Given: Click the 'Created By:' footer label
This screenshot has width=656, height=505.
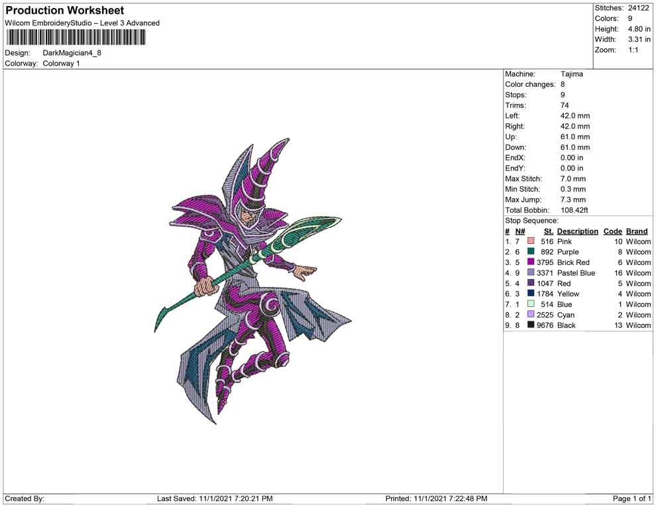Looking at the screenshot, I should (x=25, y=498).
